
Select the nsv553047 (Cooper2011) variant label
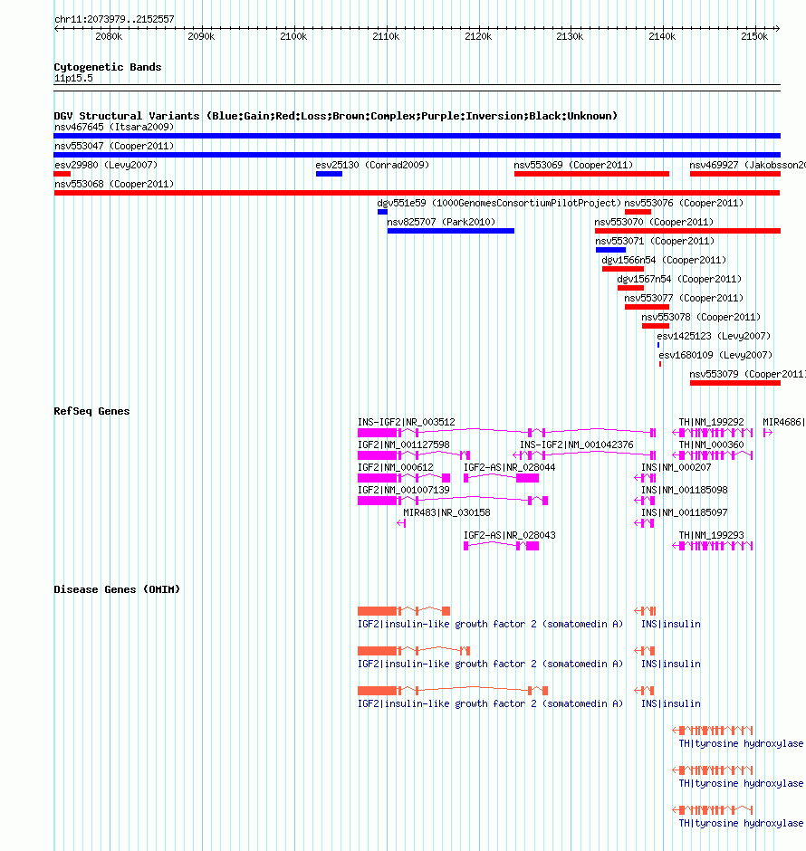point(114,146)
